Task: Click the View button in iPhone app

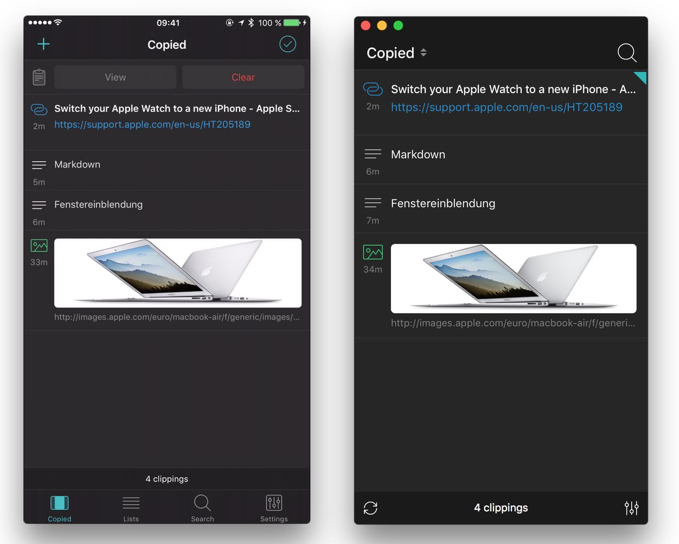Action: click(x=116, y=77)
